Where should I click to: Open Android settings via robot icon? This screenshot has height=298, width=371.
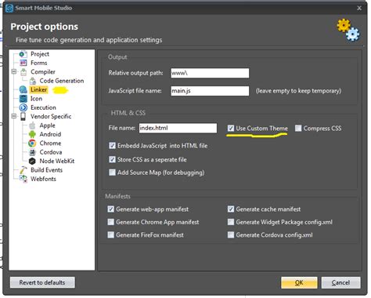click(x=32, y=134)
